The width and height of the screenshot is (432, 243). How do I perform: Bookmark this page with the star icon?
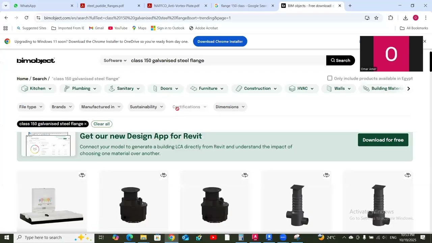pyautogui.click(x=376, y=18)
